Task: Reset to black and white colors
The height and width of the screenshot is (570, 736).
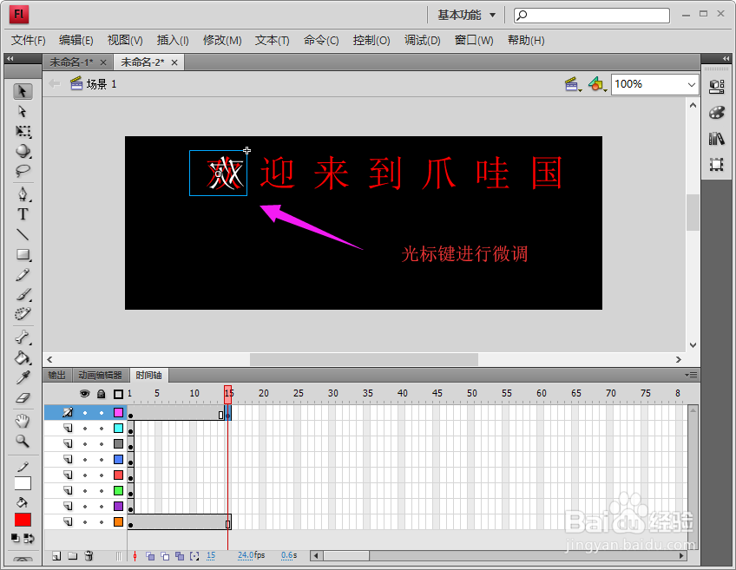Action: 16,539
